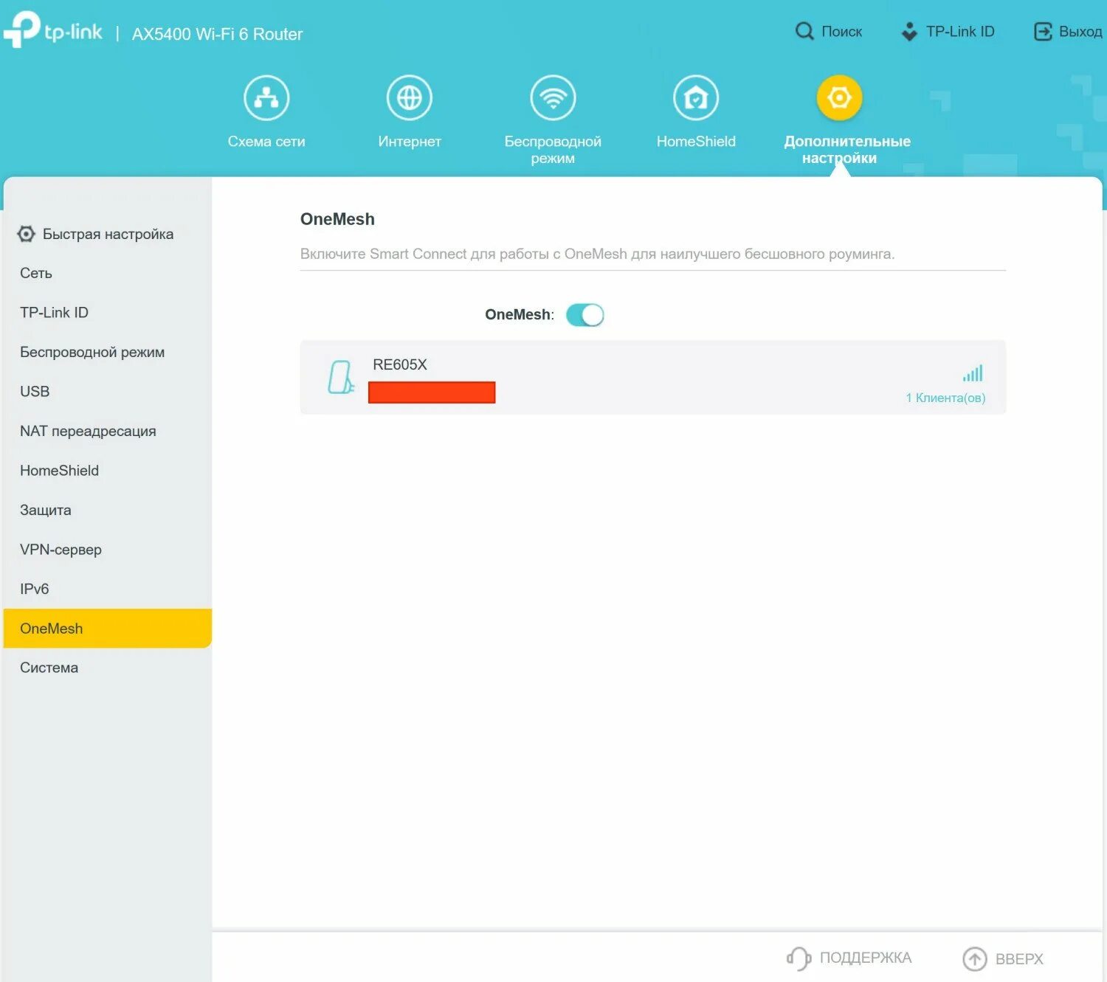Click the OneMesh page heading
This screenshot has height=982, width=1107.
coord(337,219)
